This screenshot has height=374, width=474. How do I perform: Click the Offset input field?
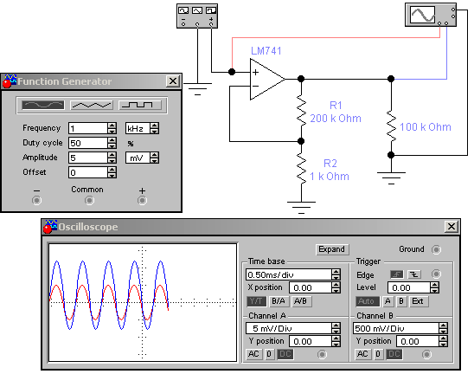coord(88,172)
